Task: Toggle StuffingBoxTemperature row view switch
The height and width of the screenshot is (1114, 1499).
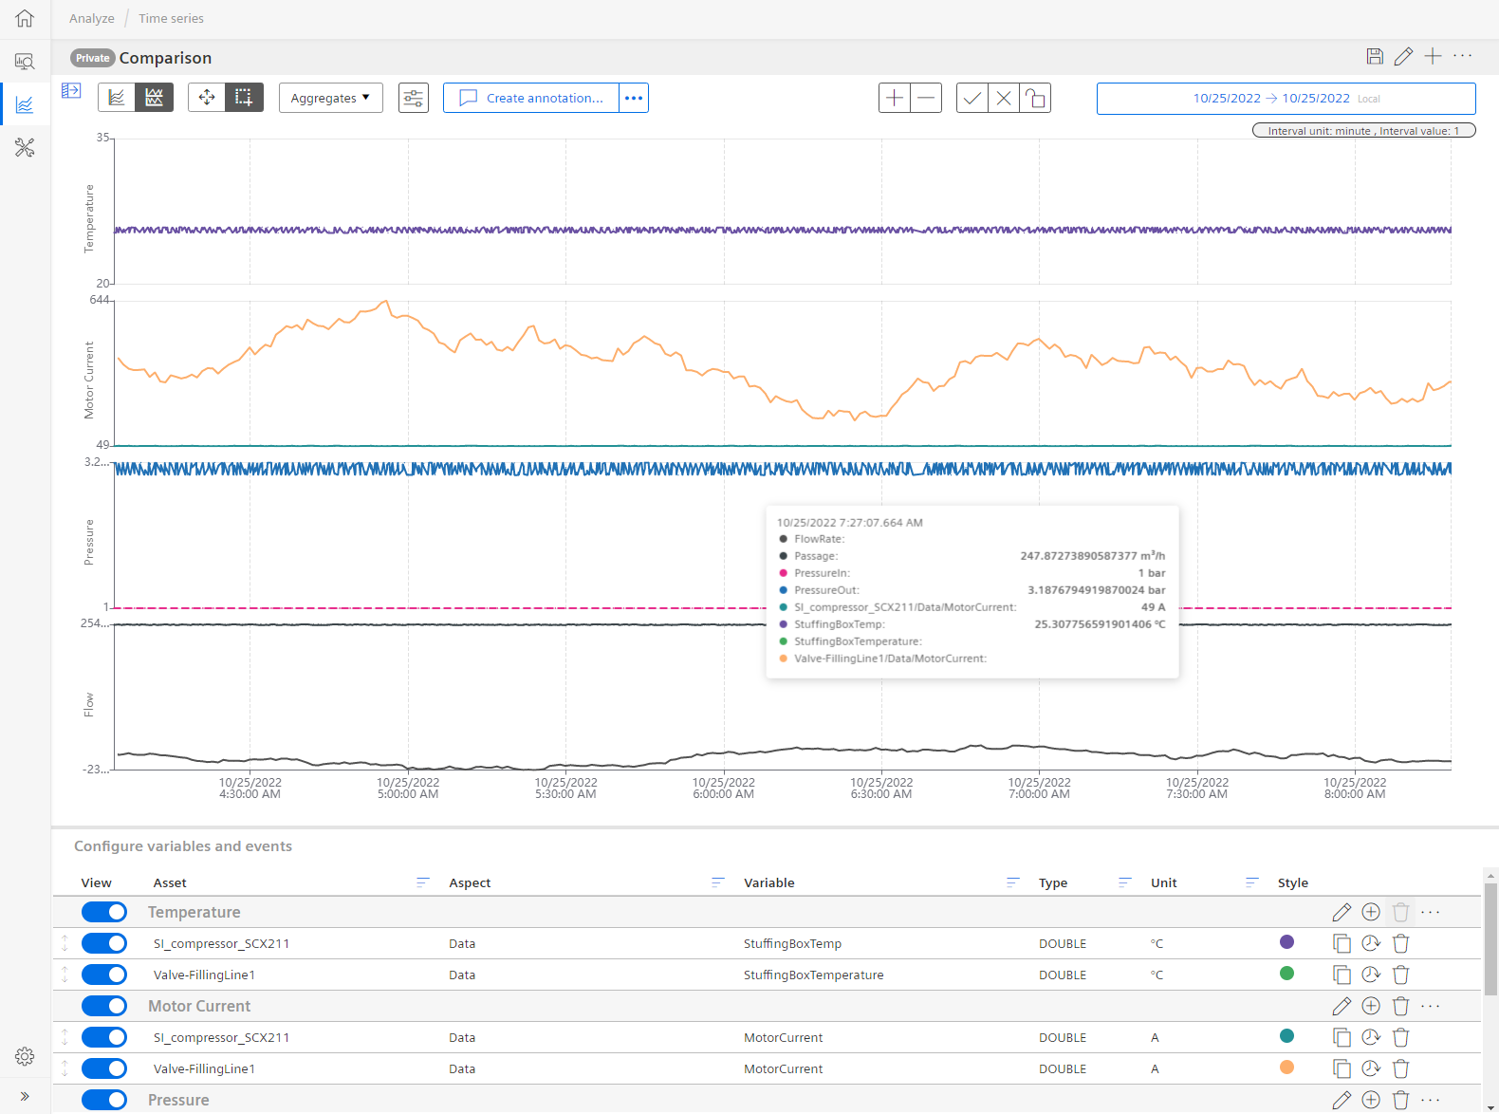Action: point(104,975)
